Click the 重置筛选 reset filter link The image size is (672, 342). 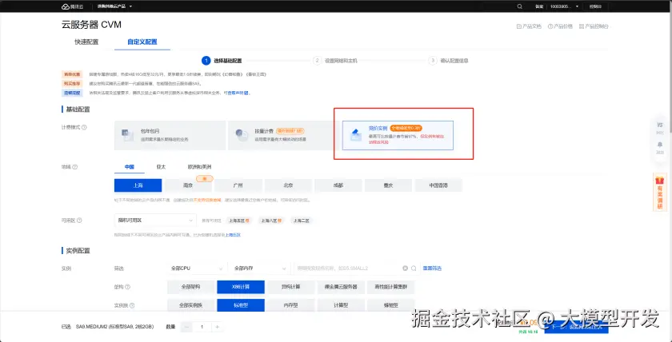432,268
